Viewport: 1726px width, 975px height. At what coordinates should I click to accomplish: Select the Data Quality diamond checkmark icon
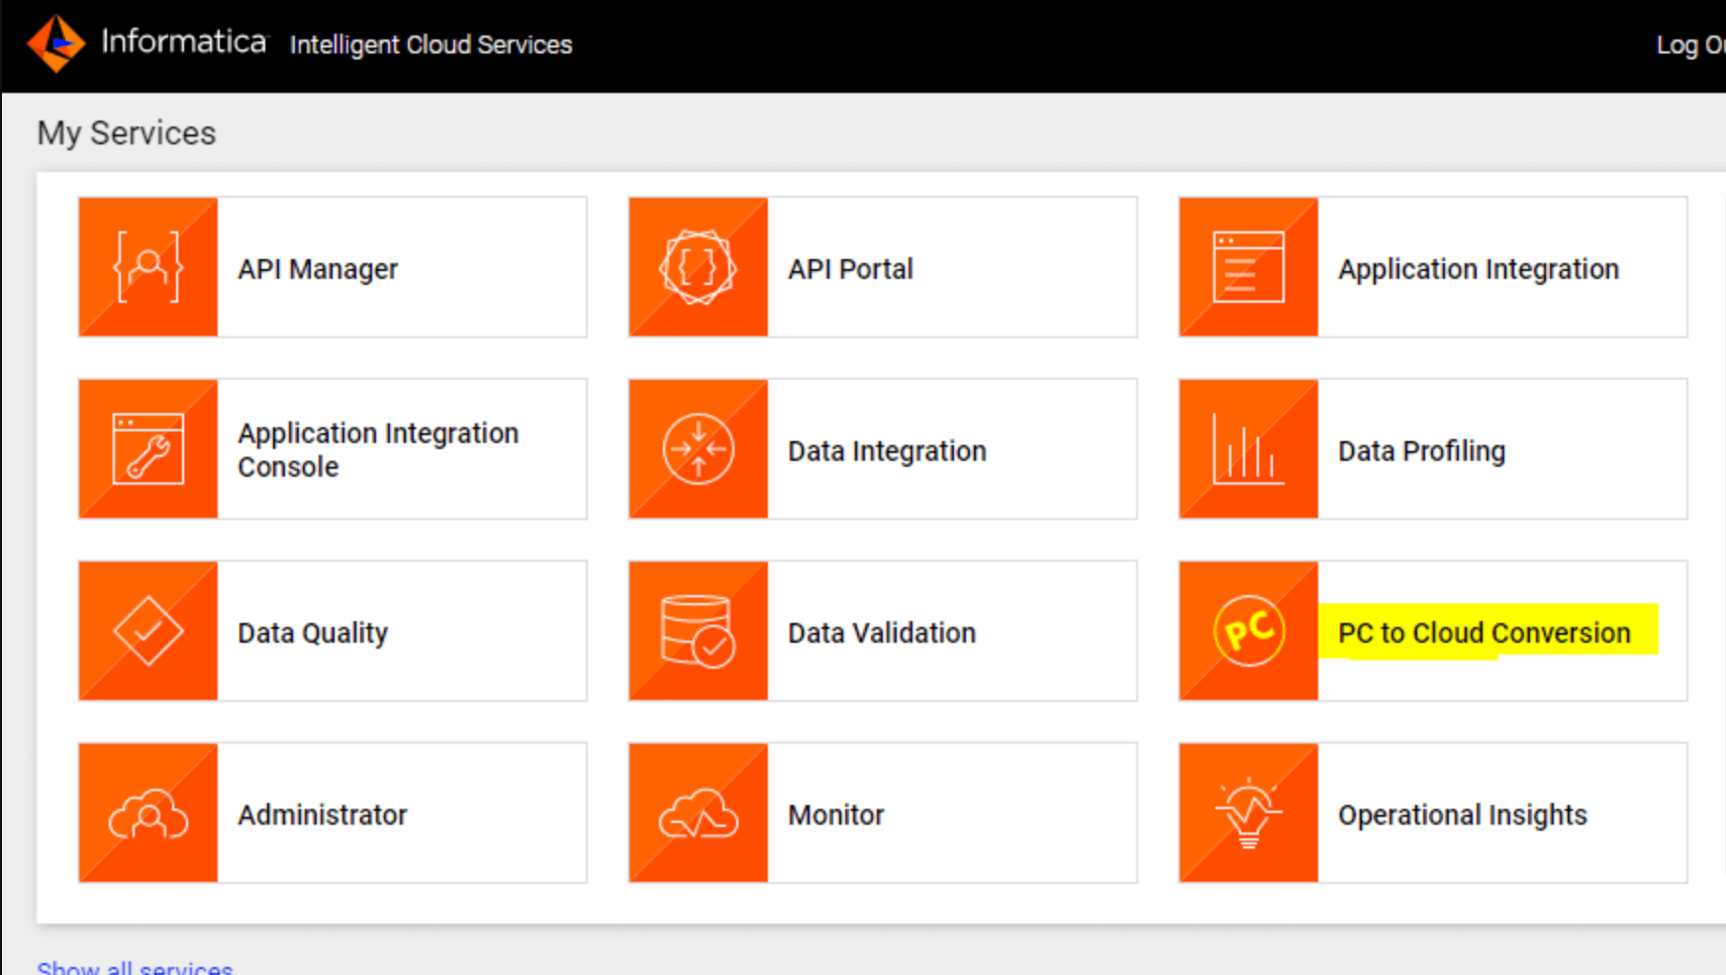point(148,631)
